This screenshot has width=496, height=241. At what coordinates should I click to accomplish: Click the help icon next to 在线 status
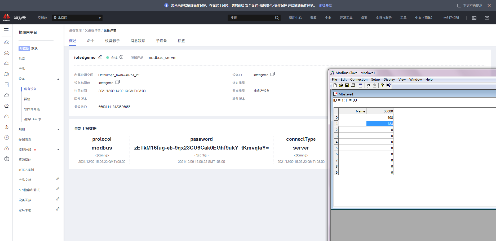tap(121, 57)
